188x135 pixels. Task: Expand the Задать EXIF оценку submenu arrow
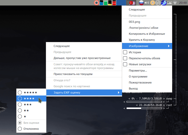[119, 92]
